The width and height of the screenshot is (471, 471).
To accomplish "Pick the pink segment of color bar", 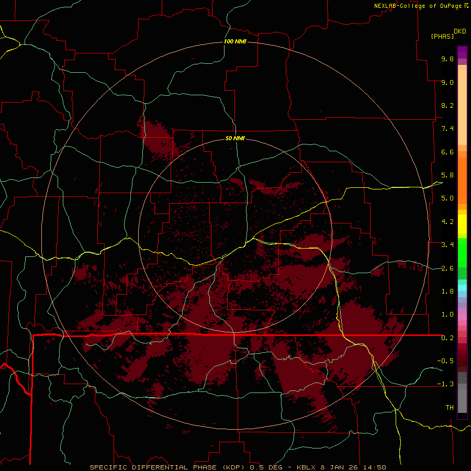I will (462, 317).
